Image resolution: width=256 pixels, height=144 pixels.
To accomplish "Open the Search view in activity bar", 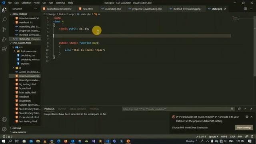I will point(4,20).
